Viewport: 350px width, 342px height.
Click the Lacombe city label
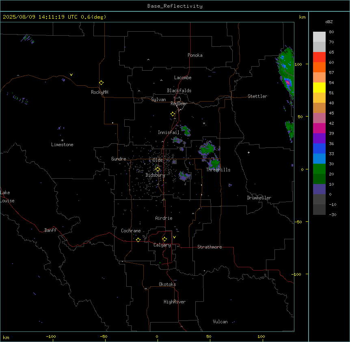click(183, 78)
